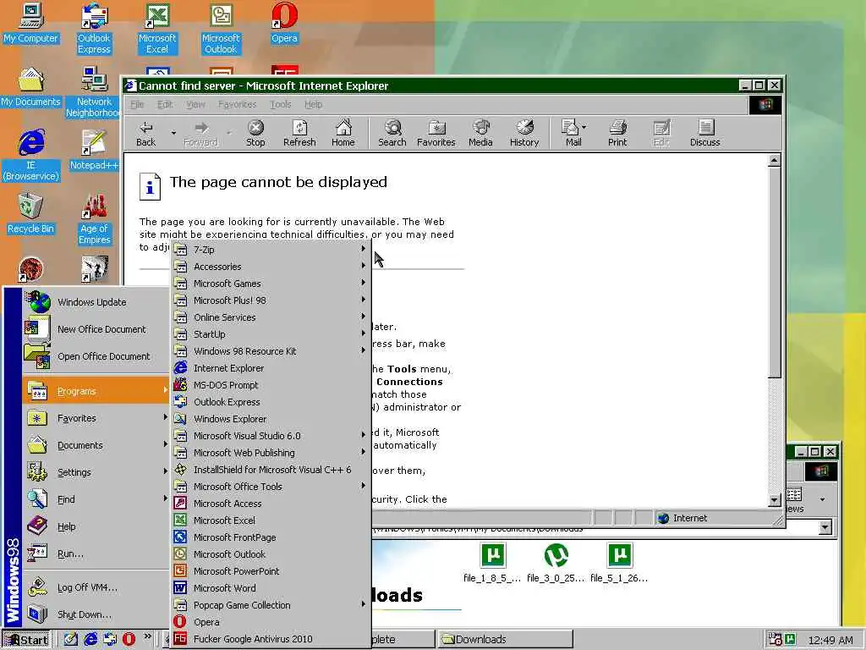Expand the Microsoft Games submenu
This screenshot has height=650, width=866.
[271, 284]
